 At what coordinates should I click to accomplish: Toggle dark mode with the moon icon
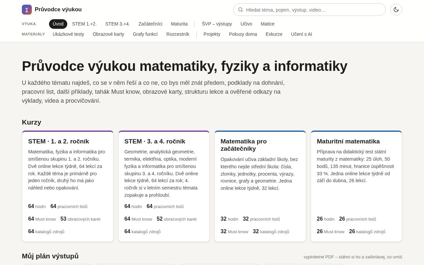click(x=396, y=10)
